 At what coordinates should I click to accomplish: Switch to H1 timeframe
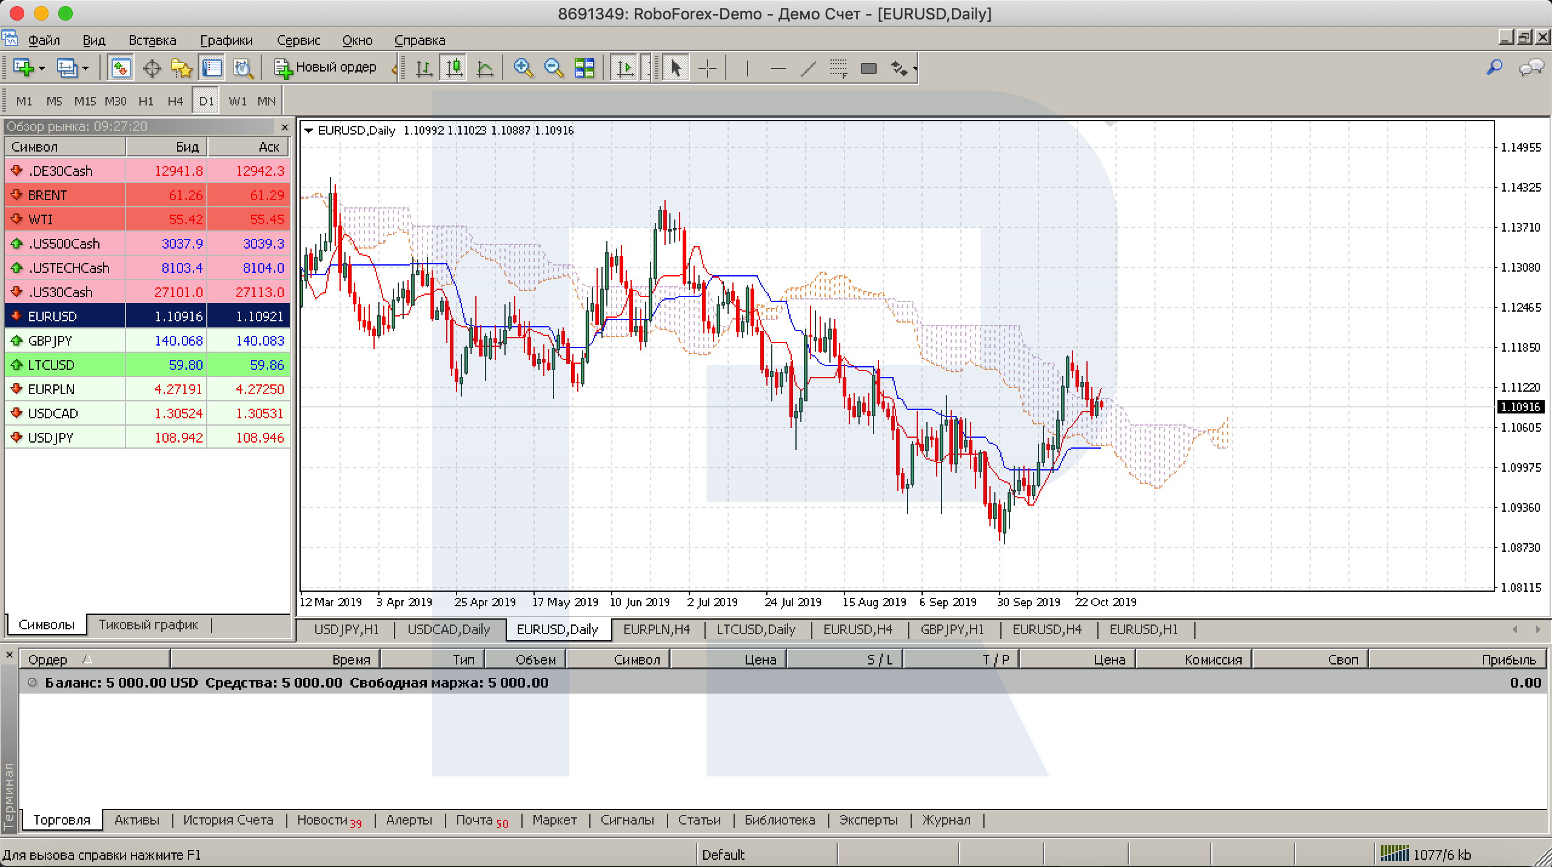146,101
